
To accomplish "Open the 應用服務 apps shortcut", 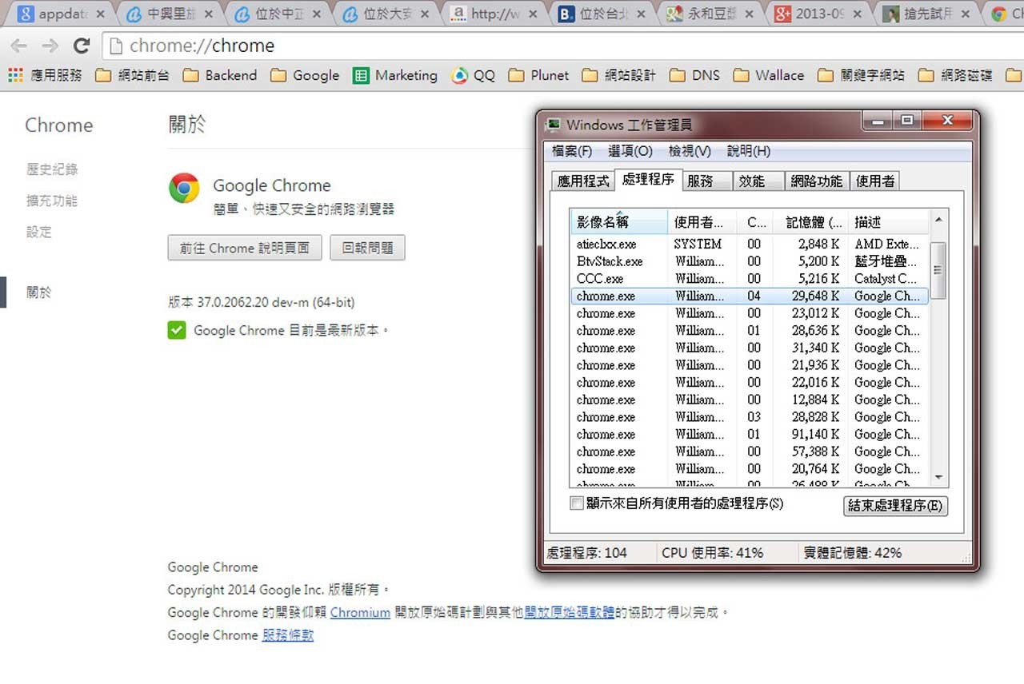I will (x=45, y=75).
